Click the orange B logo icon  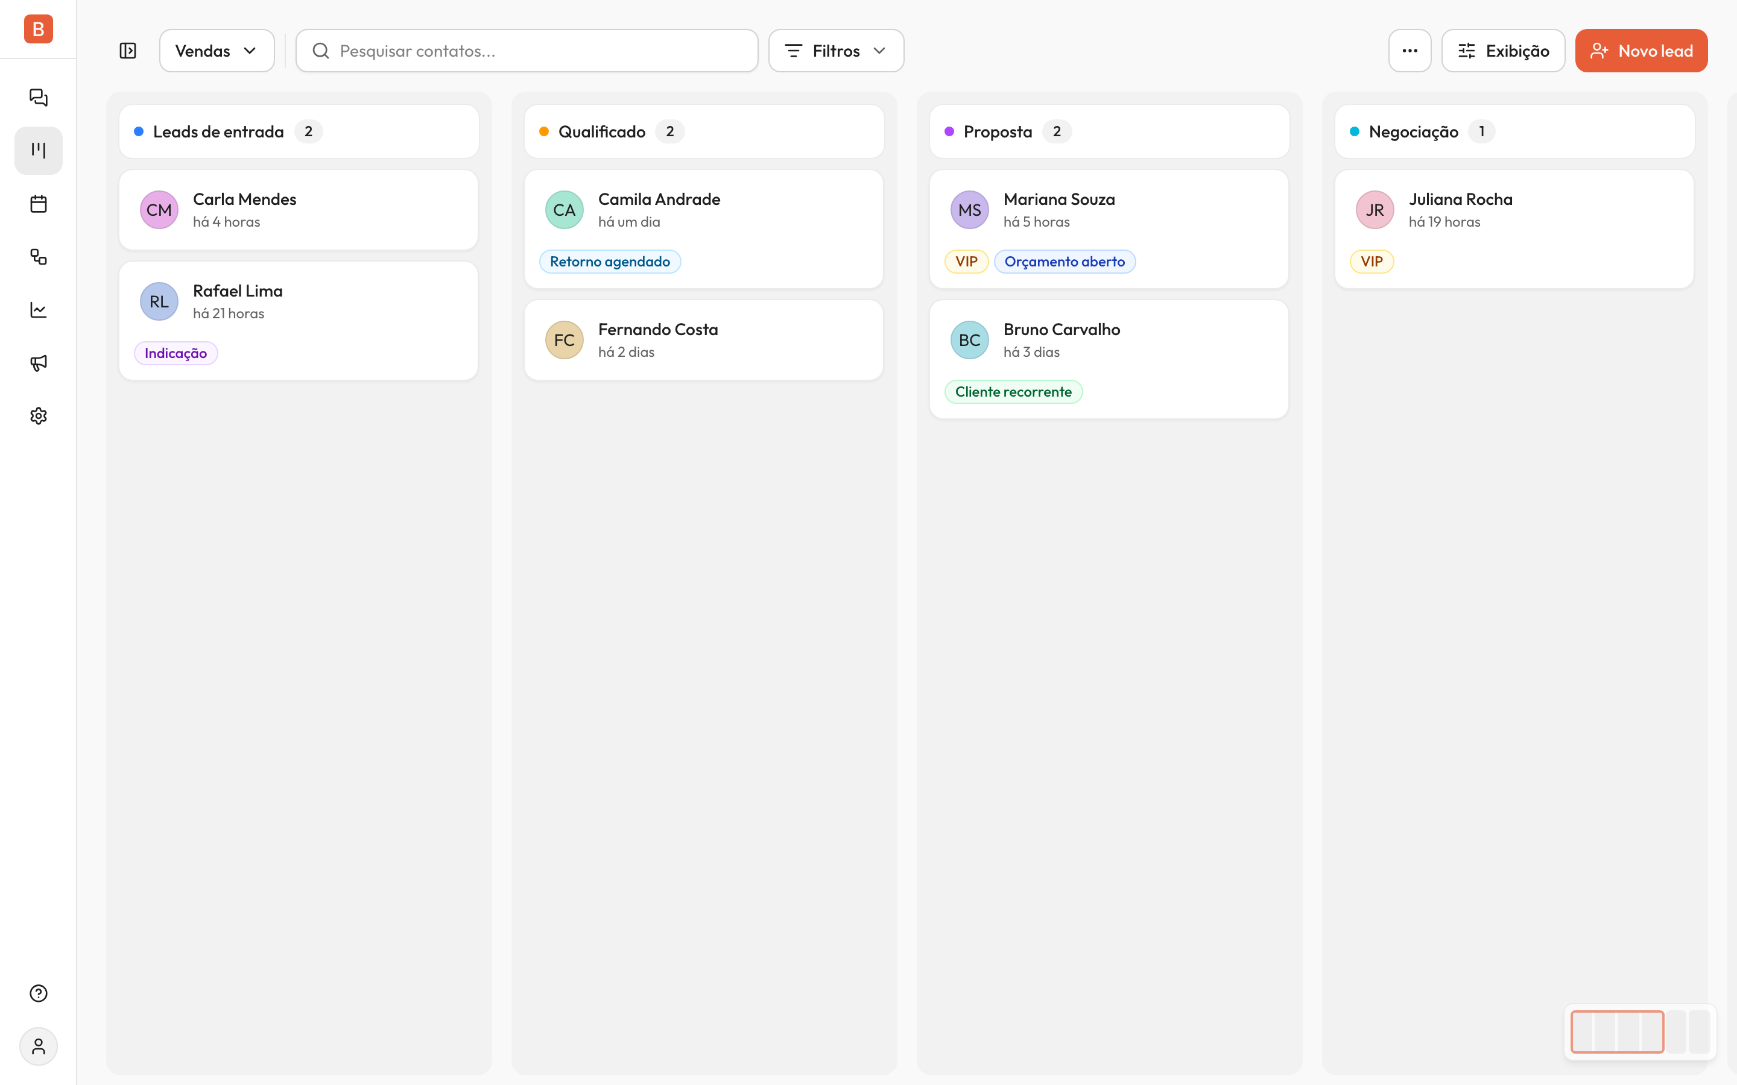pyautogui.click(x=38, y=29)
